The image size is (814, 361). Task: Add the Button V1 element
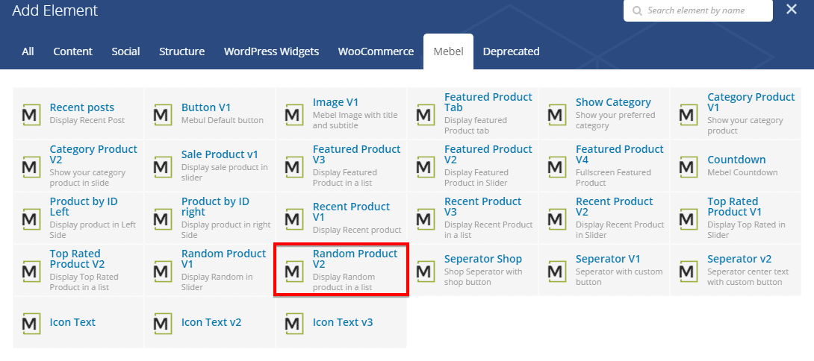(210, 113)
